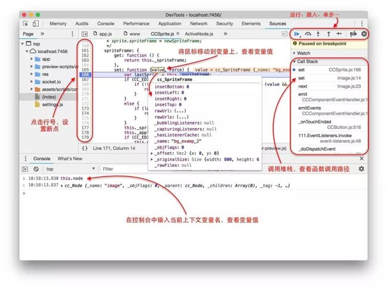Step over the next function call
This screenshot has width=387, height=288.
point(308,34)
